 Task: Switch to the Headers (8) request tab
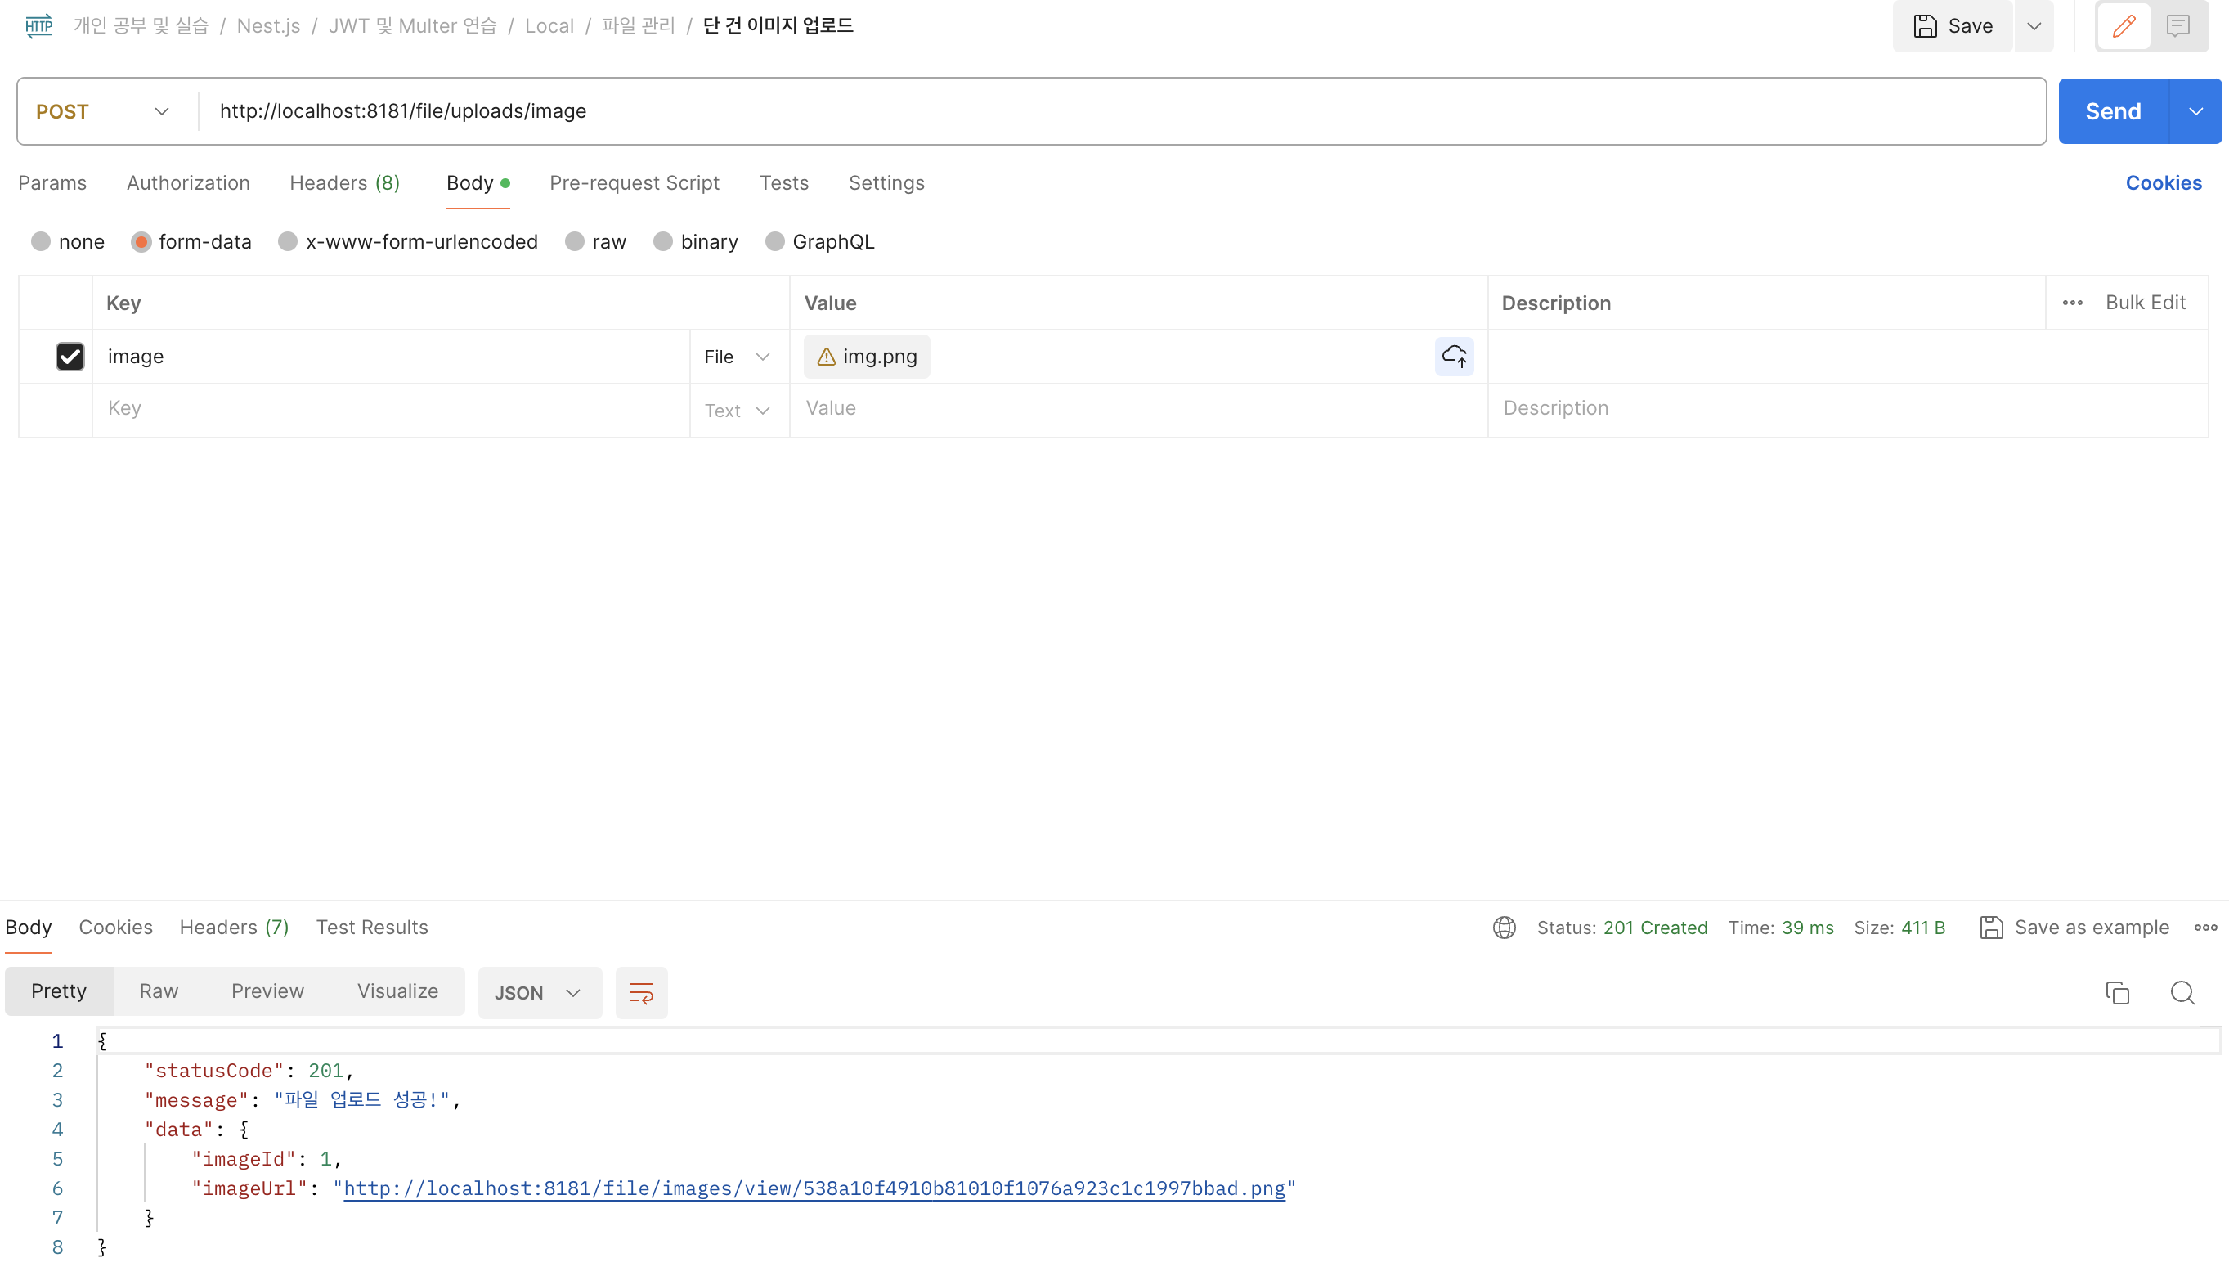pyautogui.click(x=344, y=183)
